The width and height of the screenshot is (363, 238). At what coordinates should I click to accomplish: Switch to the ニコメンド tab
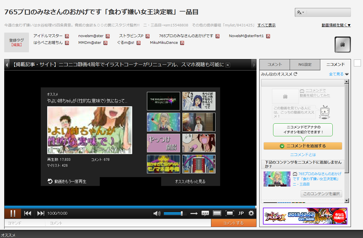coord(335,65)
